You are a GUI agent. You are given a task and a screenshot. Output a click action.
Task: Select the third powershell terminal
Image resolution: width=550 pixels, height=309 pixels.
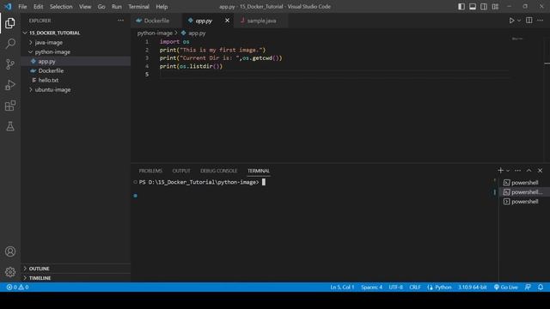[x=524, y=202]
